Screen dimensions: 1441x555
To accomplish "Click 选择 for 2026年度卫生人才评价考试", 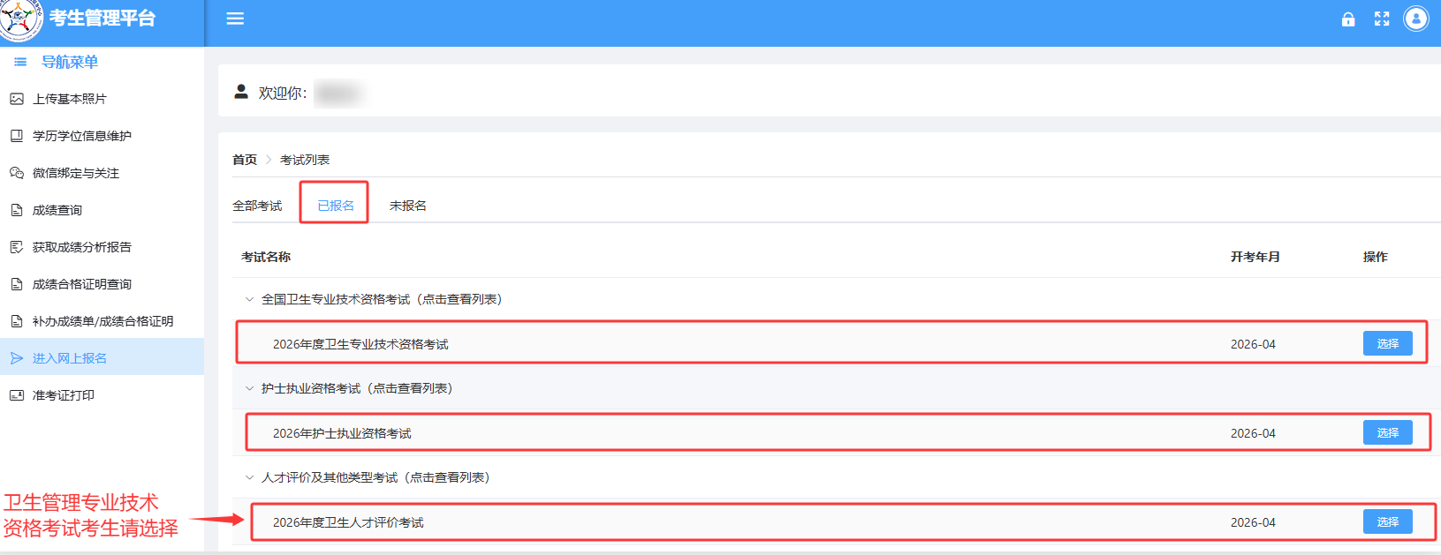I will click(x=1387, y=521).
